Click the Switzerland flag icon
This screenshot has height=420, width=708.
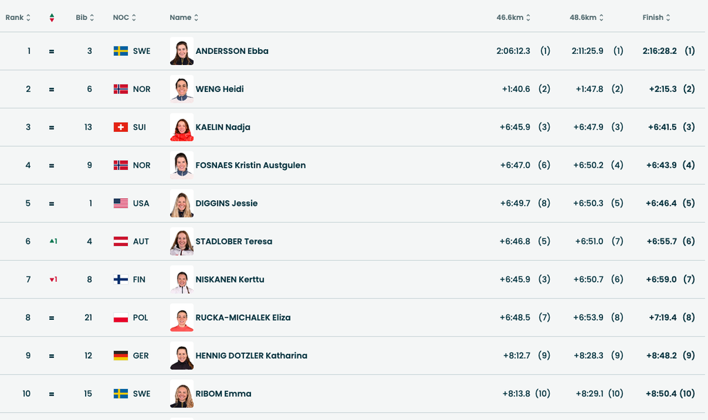[x=121, y=127]
